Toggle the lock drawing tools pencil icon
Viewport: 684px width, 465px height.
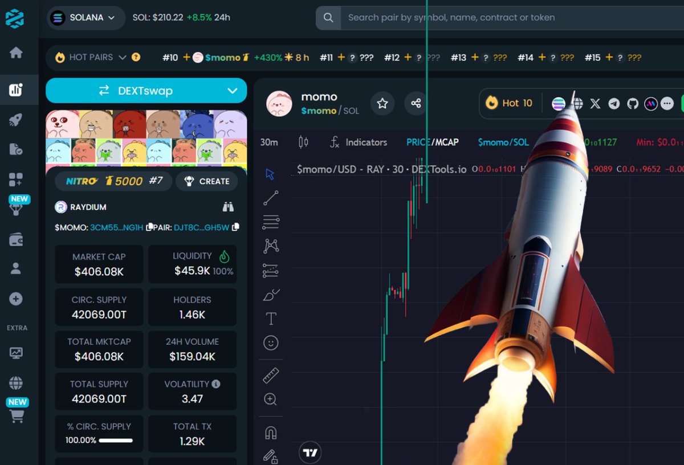click(x=271, y=456)
